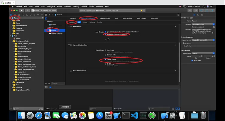Open the Report navigator speech-bubble icon
Image resolution: width=225 pixels, height=121 pixels.
coord(42,15)
